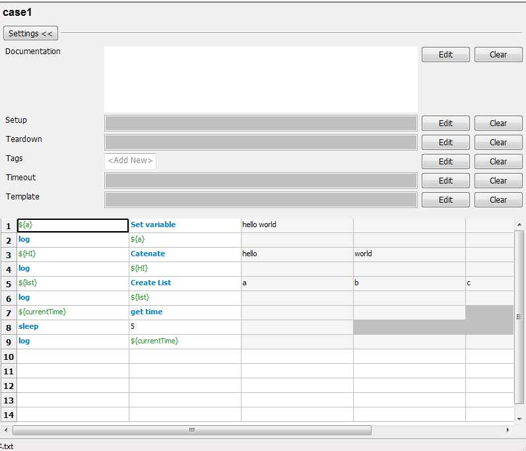This screenshot has width=526, height=451.
Task: Clear the Template setting
Action: click(x=498, y=199)
